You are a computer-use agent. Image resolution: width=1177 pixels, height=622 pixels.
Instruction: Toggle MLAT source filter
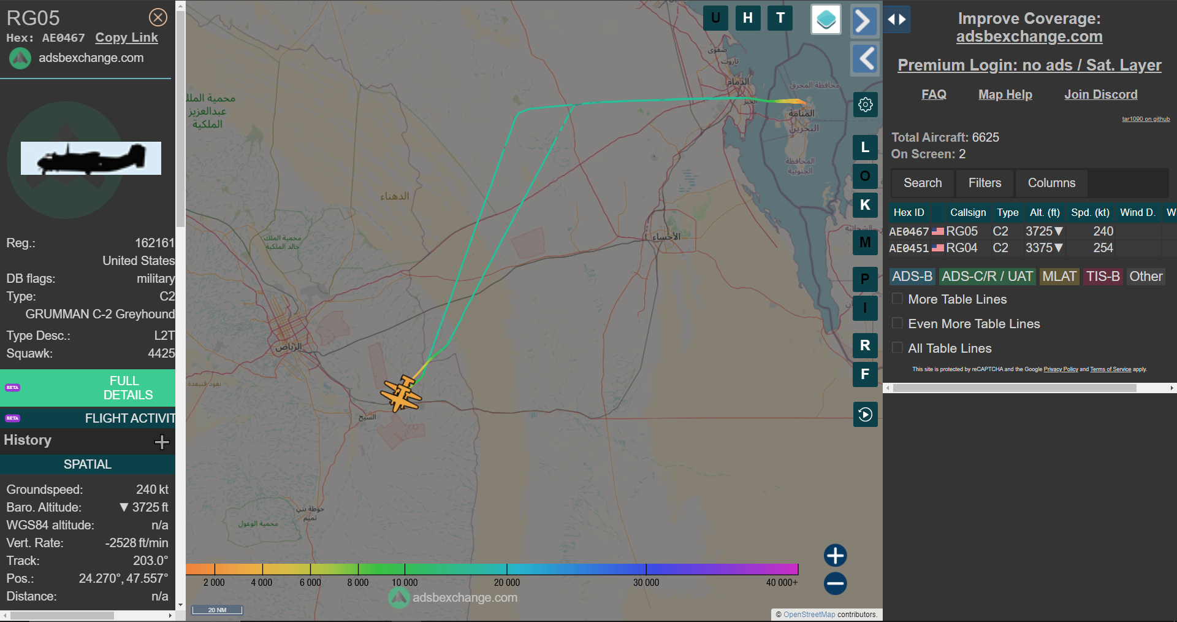1059,277
